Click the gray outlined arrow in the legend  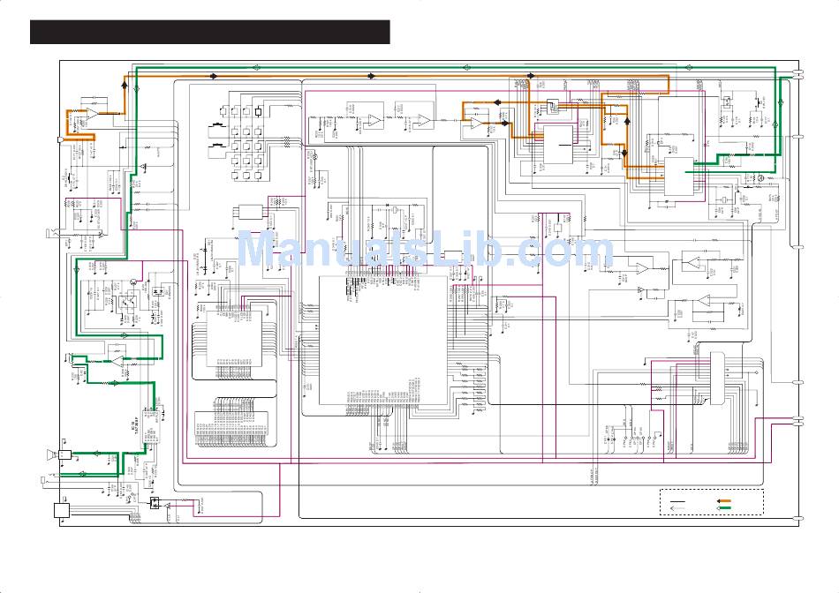click(677, 508)
